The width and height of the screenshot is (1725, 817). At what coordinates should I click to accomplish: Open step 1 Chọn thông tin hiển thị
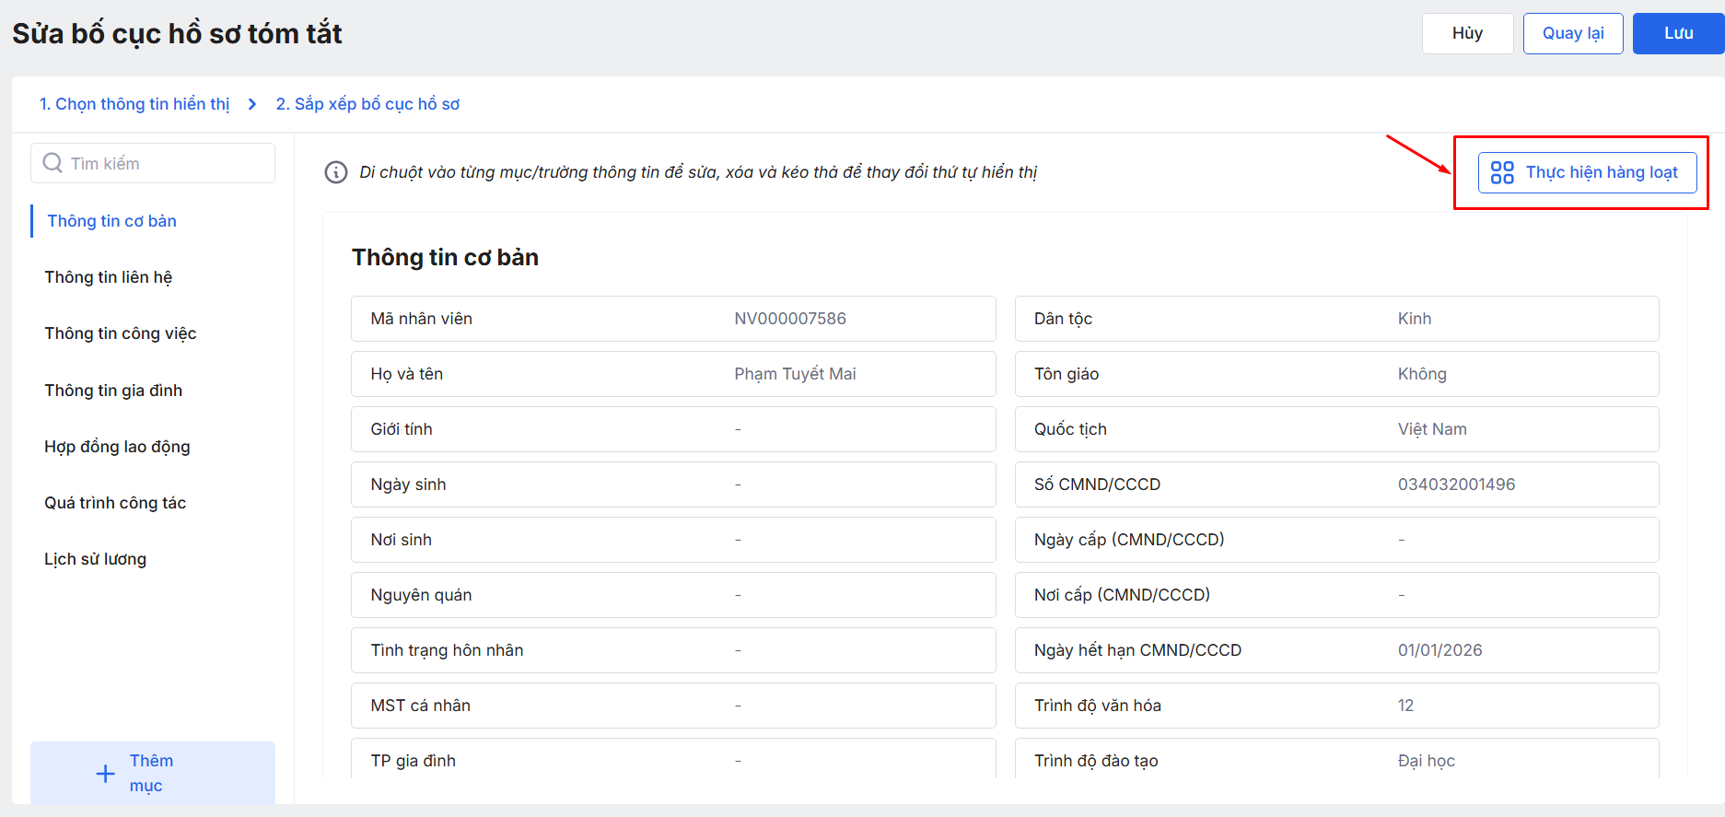(134, 104)
